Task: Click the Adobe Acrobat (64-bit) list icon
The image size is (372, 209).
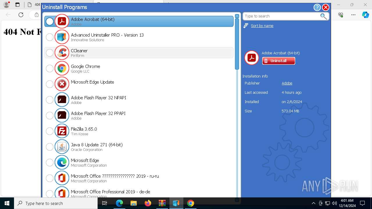Action: point(62,21)
